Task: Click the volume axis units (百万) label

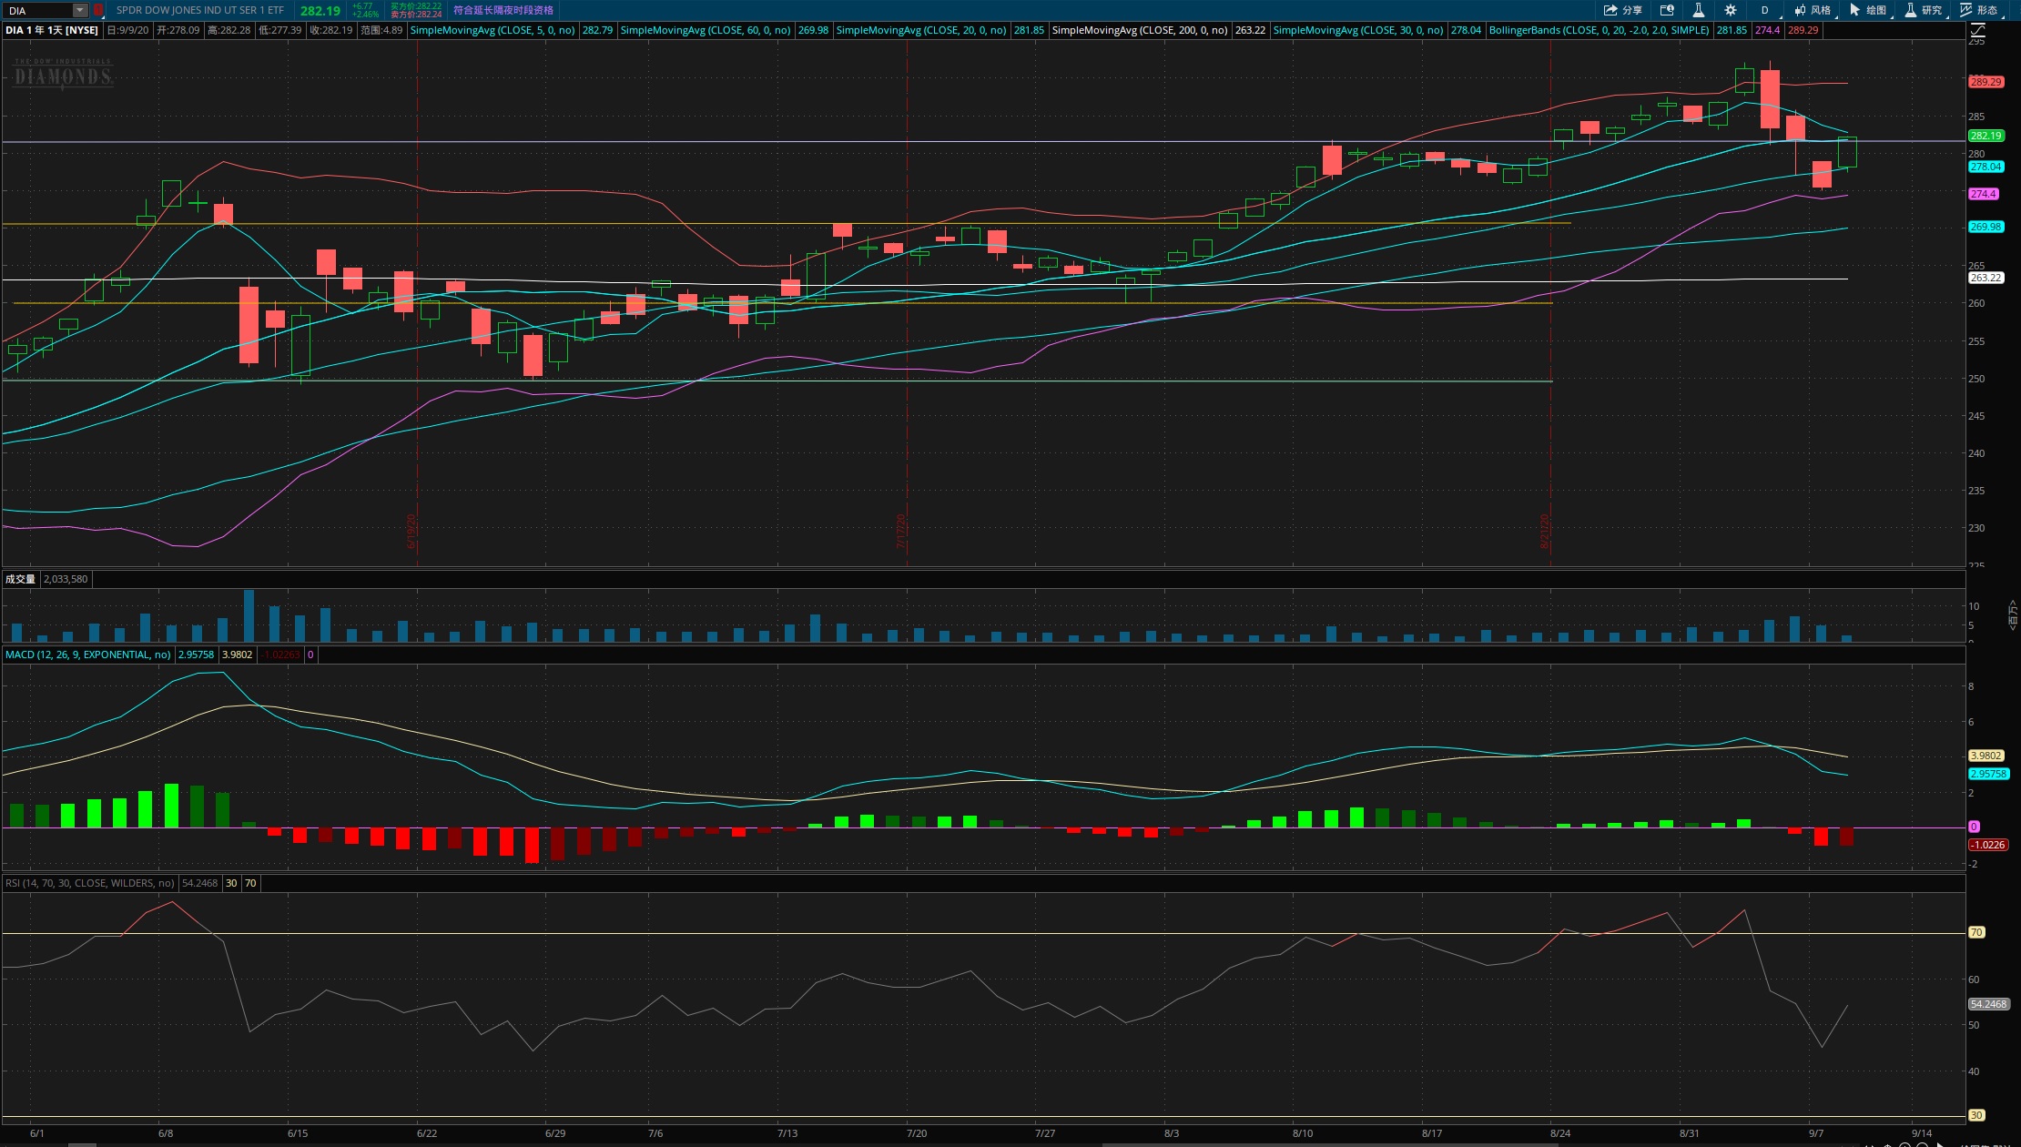Action: 2012,614
